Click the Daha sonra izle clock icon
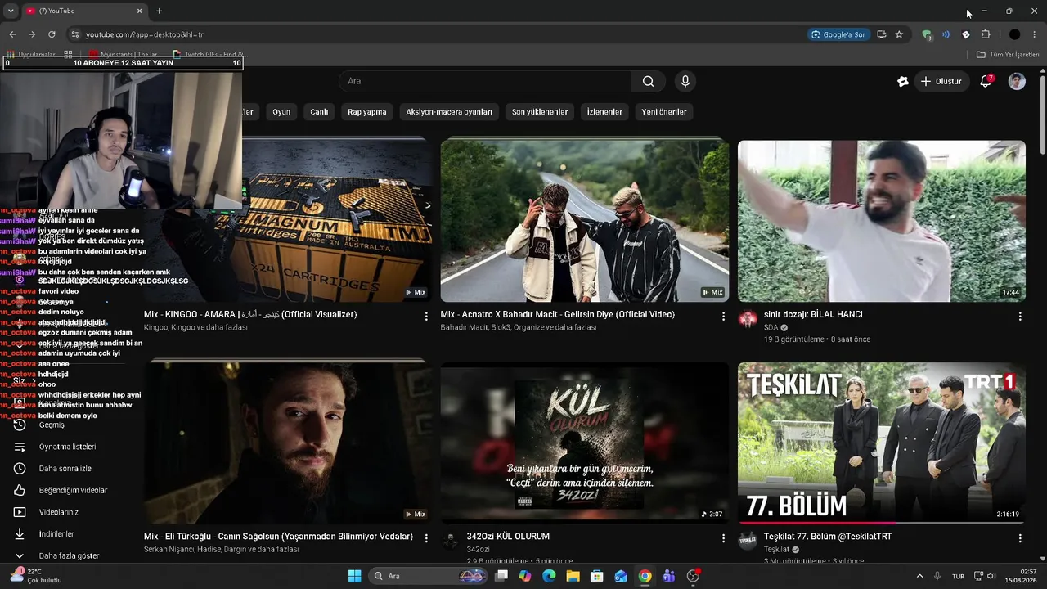This screenshot has height=589, width=1047. point(20,469)
